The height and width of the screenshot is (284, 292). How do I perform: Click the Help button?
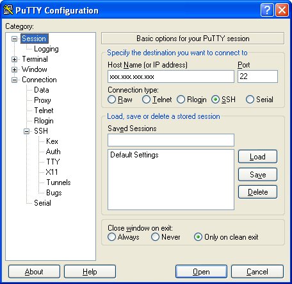(x=90, y=272)
